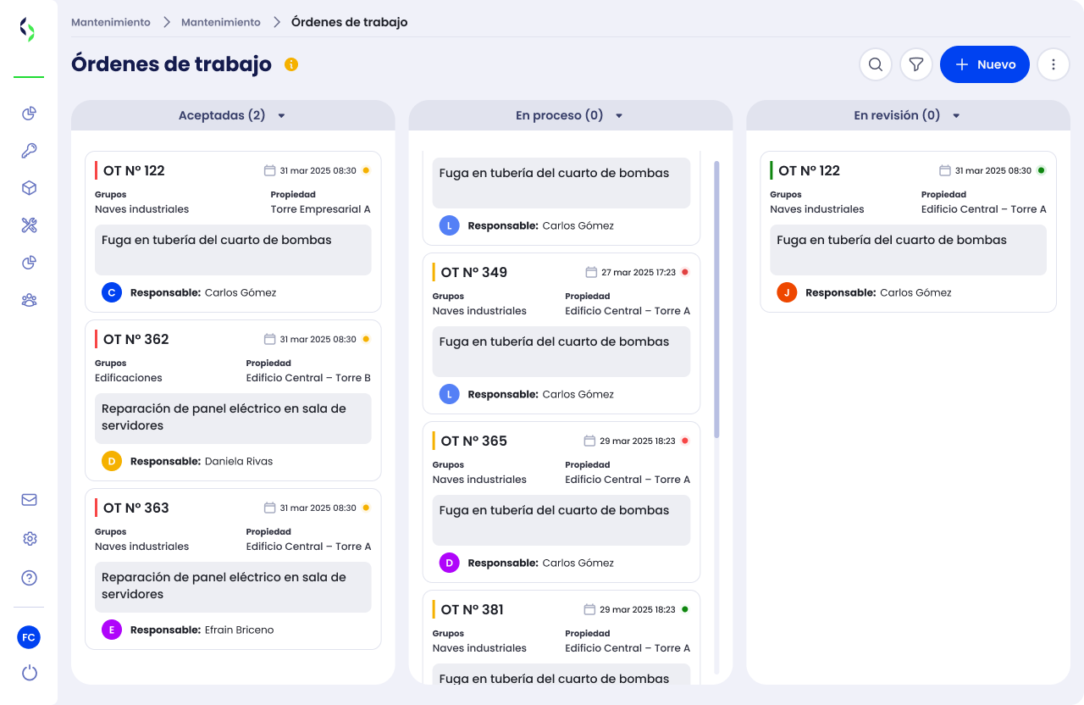This screenshot has height=705, width=1084.
Task: Open card OT Nº 363
Action: (233, 569)
